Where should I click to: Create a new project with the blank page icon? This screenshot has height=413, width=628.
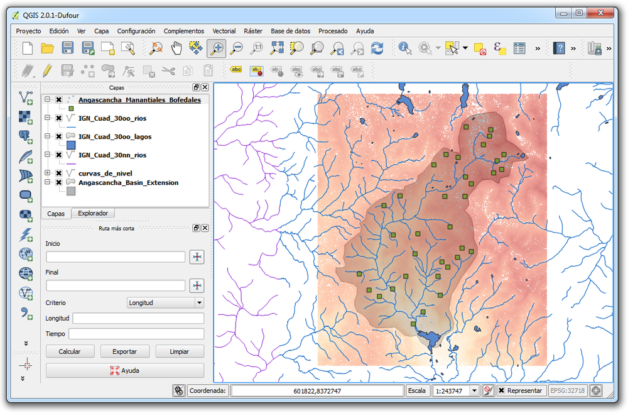(28, 48)
